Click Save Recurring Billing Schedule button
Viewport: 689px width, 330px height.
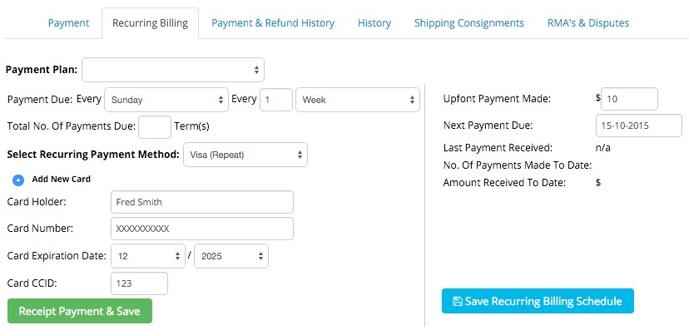tap(538, 301)
